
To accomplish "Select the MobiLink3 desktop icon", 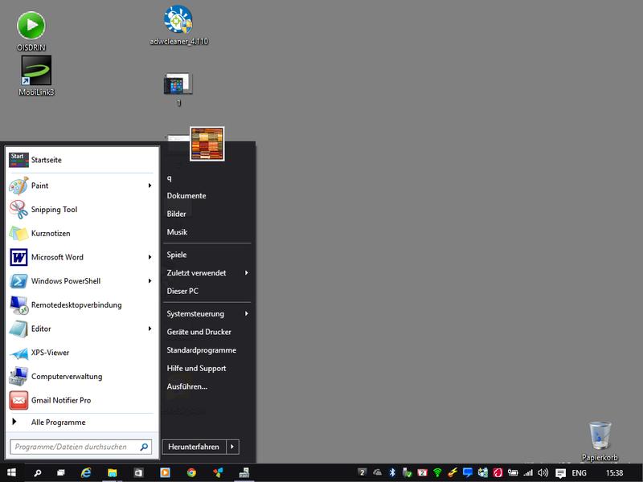I will click(36, 76).
